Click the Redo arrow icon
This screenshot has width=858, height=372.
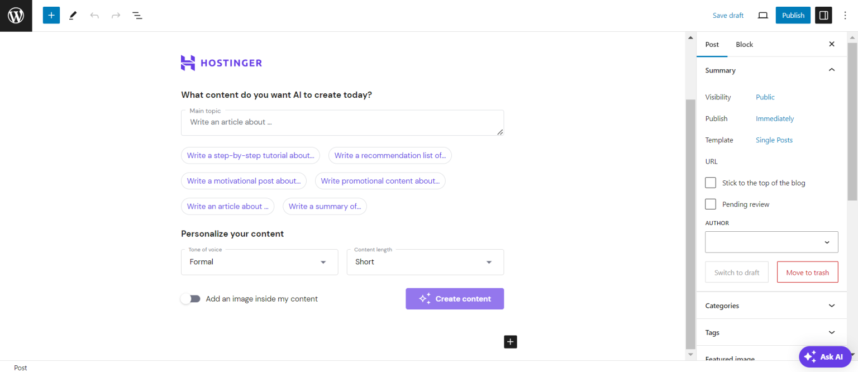click(x=116, y=15)
